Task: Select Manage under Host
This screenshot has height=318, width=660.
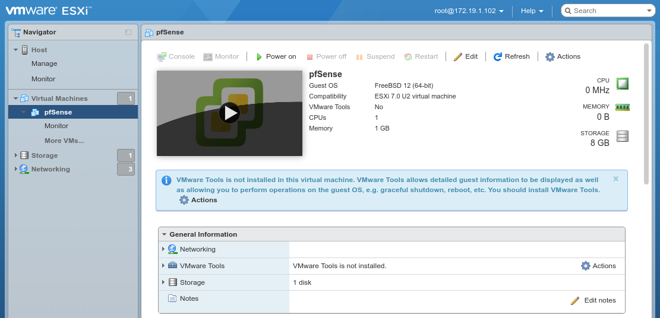Action: point(45,63)
